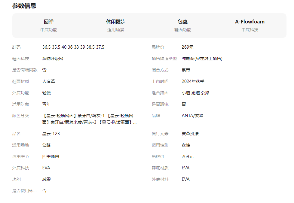294x203 pixels.
Task: Click the shoe size list beside 鞋码
Action: pyautogui.click(x=73, y=47)
